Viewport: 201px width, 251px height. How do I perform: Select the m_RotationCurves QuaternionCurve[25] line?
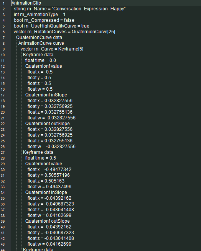pyautogui.click(x=64, y=32)
